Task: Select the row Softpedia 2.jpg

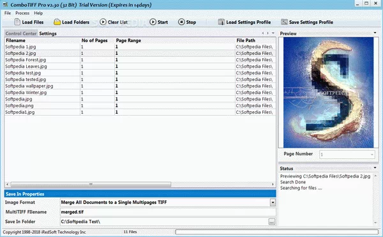Action: pyautogui.click(x=140, y=53)
